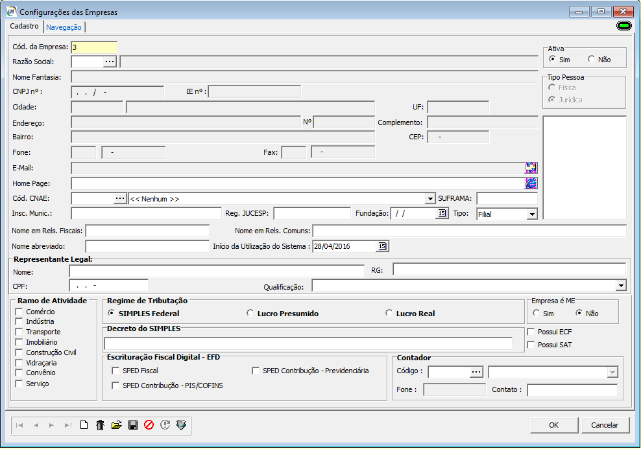Viewport: 641px width, 449px height.
Task: Check the Vidraçaria box
Action: click(x=19, y=363)
